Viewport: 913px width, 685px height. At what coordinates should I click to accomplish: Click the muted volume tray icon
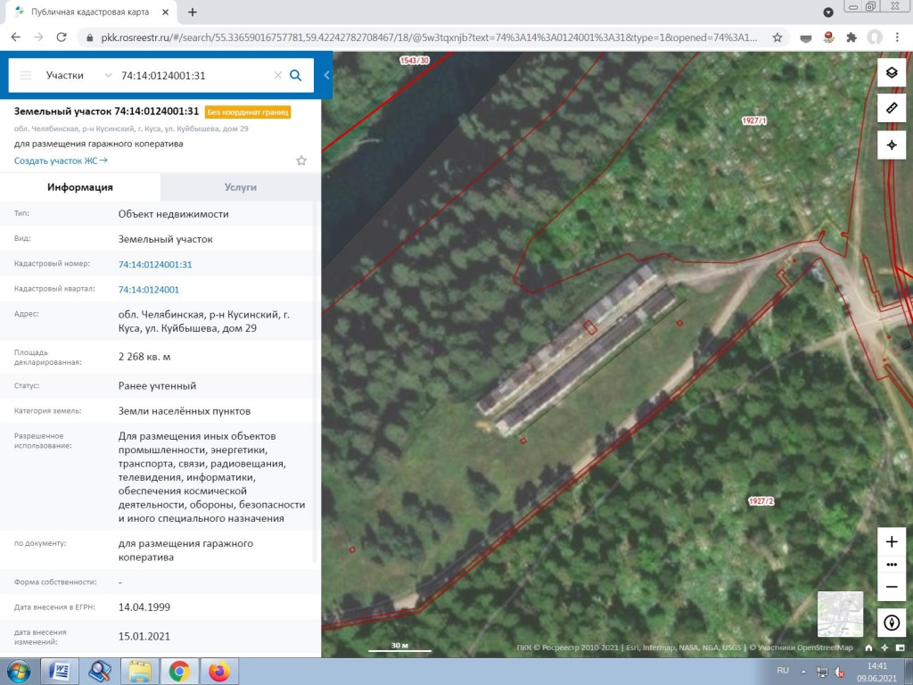click(x=839, y=672)
